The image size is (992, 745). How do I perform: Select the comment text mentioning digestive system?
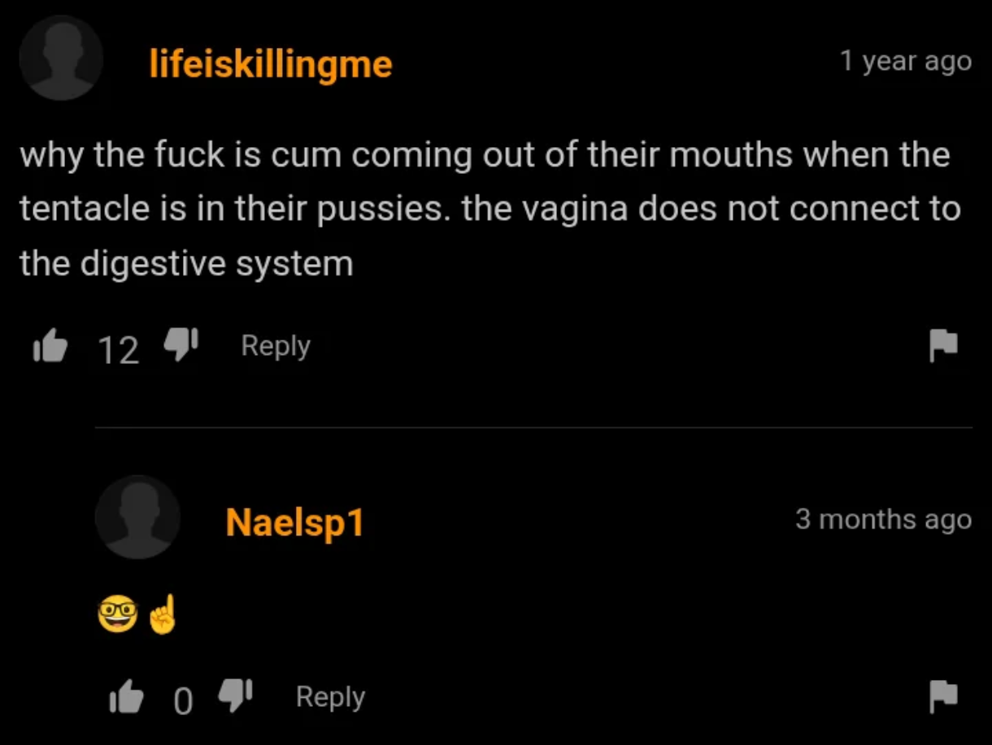coord(489,209)
